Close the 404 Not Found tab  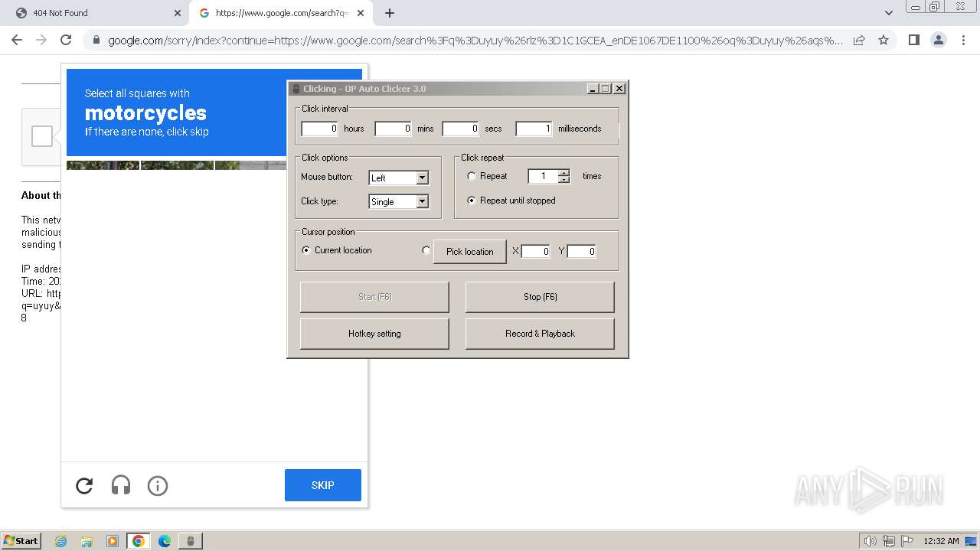(x=178, y=13)
